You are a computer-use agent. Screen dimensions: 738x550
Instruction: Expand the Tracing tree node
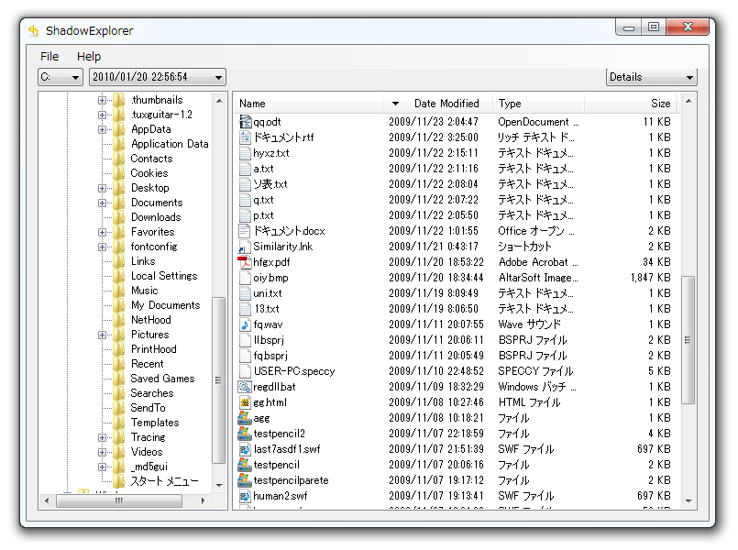pyautogui.click(x=102, y=437)
